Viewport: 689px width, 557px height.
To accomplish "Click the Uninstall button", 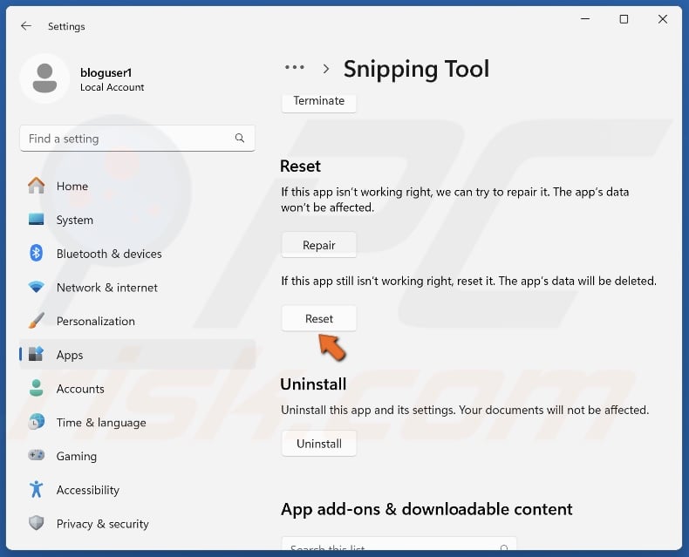I will click(x=319, y=443).
